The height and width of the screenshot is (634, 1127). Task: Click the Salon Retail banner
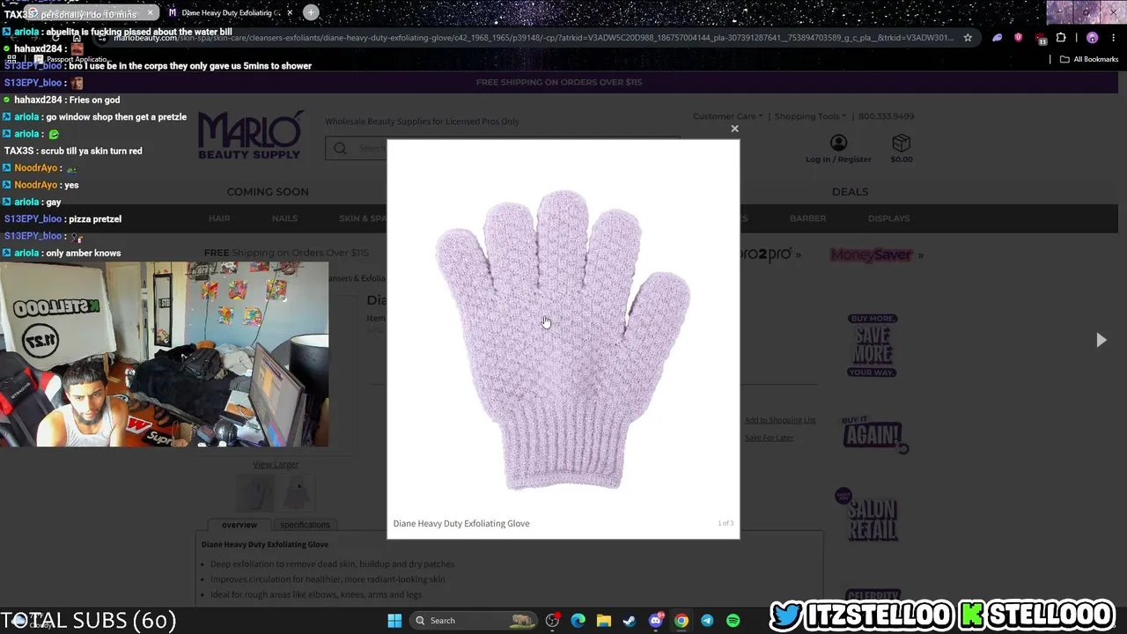(869, 516)
